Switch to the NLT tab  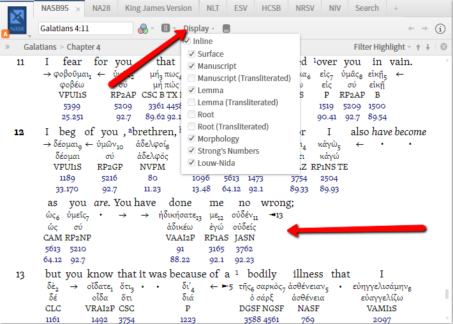(213, 8)
